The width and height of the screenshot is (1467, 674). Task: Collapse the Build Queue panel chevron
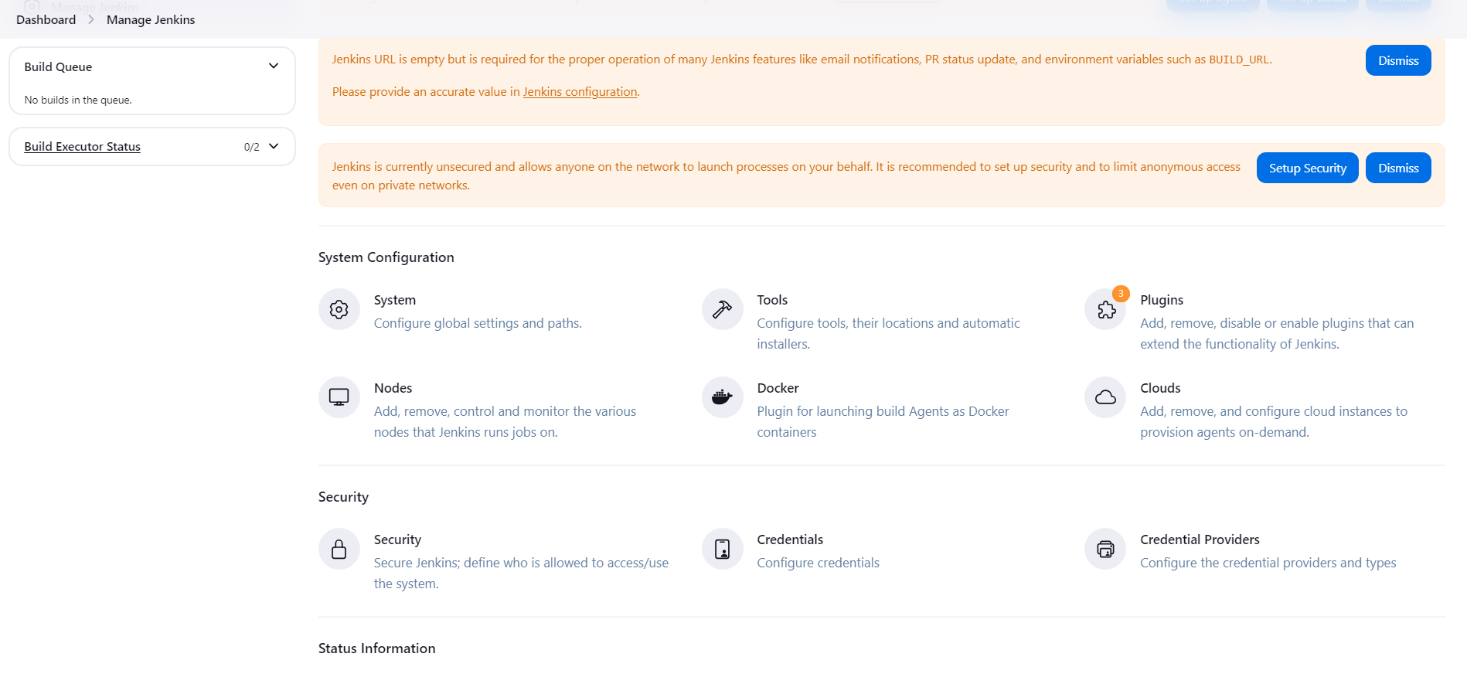[x=274, y=66]
